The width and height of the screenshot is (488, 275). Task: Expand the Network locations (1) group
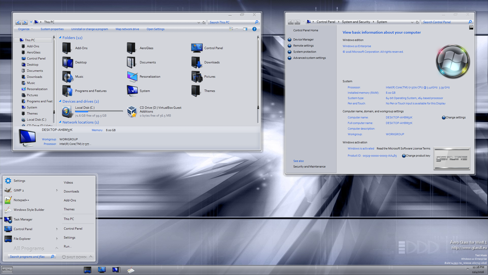pos(60,122)
